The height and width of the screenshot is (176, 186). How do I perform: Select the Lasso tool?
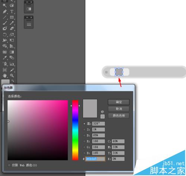pyautogui.click(x=12, y=6)
